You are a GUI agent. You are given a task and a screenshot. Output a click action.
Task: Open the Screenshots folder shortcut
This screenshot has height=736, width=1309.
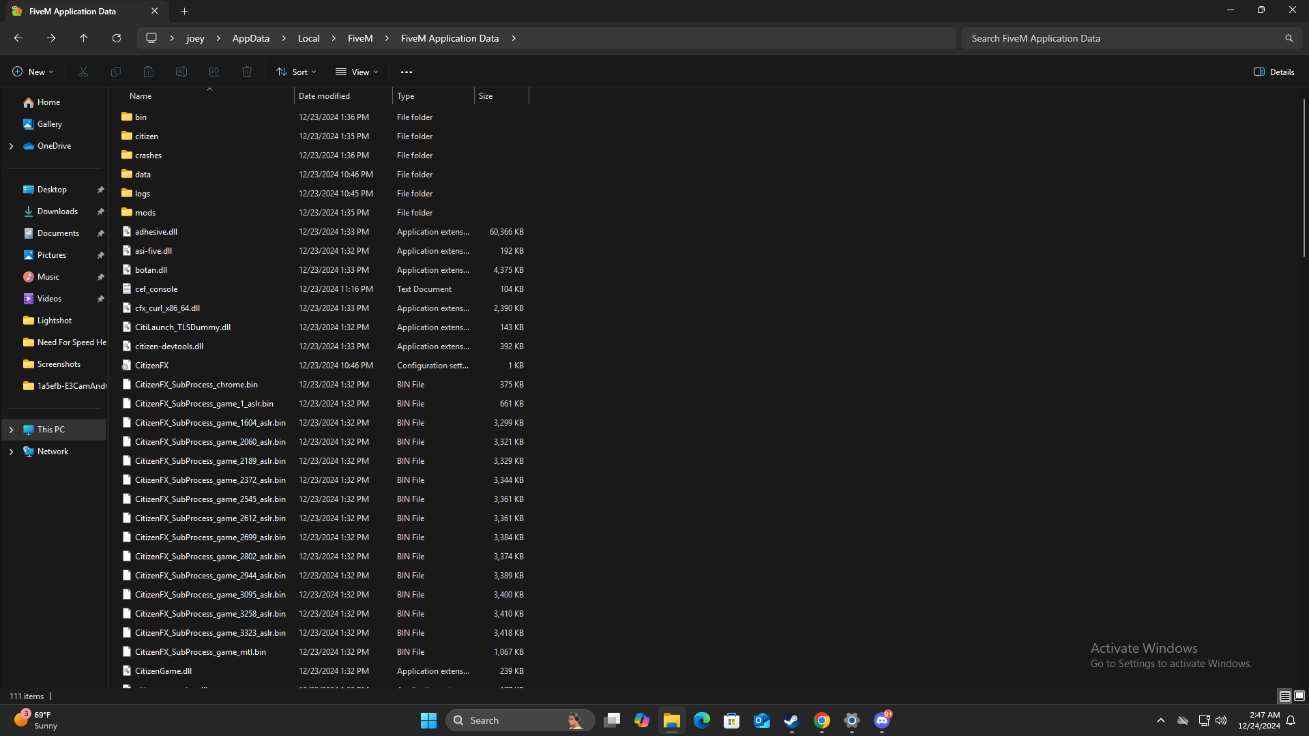coord(59,364)
